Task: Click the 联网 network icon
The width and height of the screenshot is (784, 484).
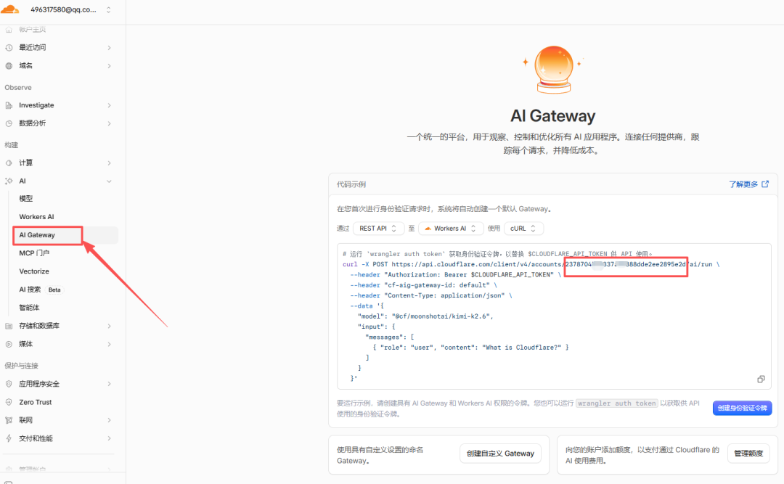Action: (9, 420)
